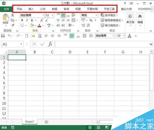Image resolution: width=154 pixels, height=130 pixels.
Task: Switch to the 公式 Formulas tab
Action: click(x=43, y=9)
